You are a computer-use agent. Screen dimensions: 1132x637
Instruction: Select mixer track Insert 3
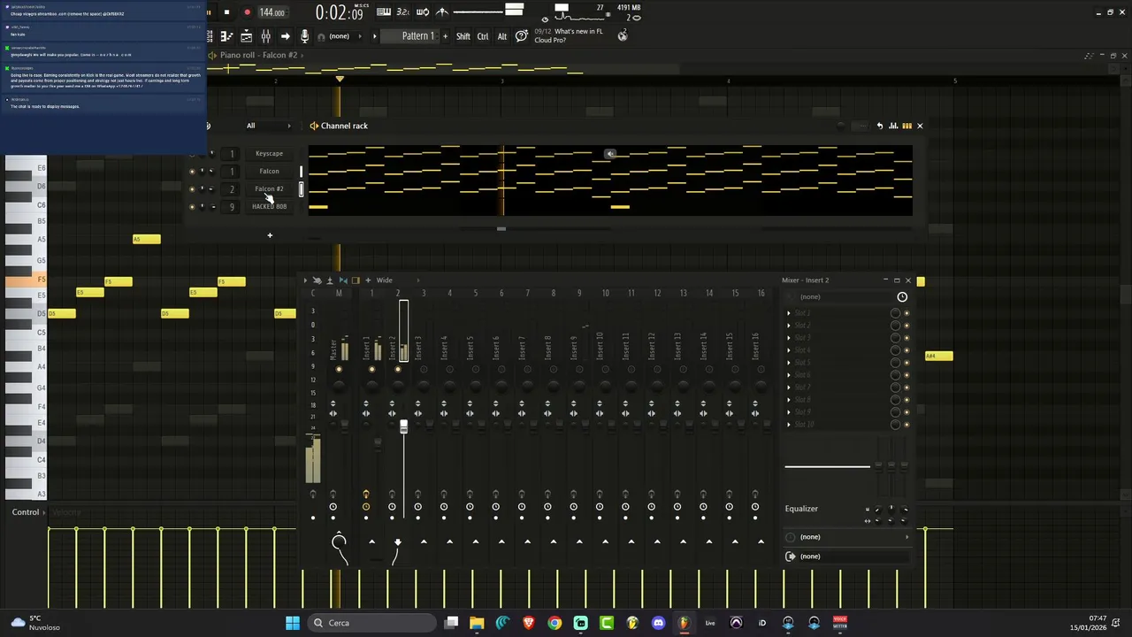[x=418, y=349]
